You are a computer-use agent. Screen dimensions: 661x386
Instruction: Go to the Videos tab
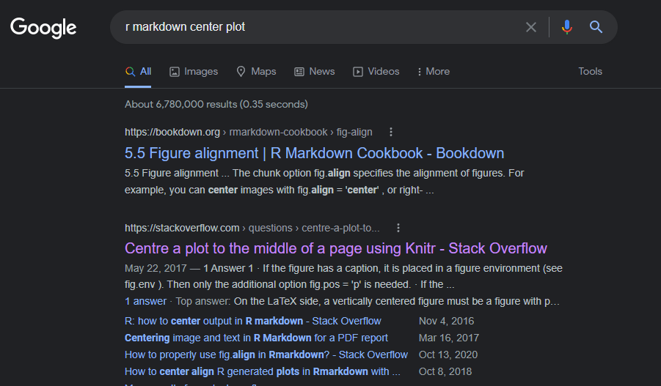tap(376, 72)
